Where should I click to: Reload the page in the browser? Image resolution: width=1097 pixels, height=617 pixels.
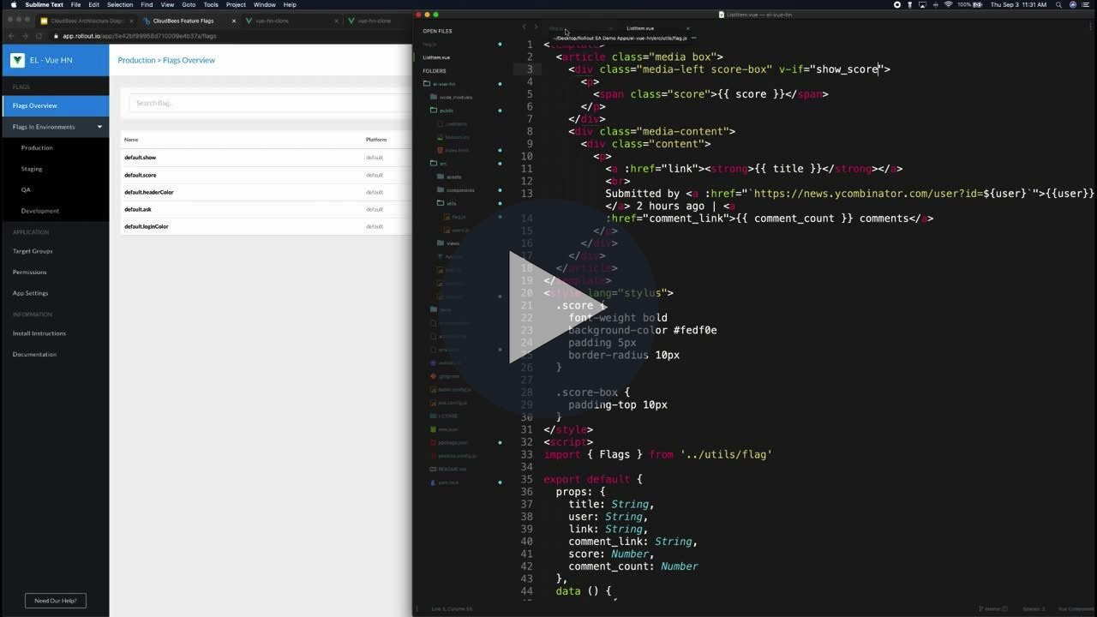click(x=39, y=36)
